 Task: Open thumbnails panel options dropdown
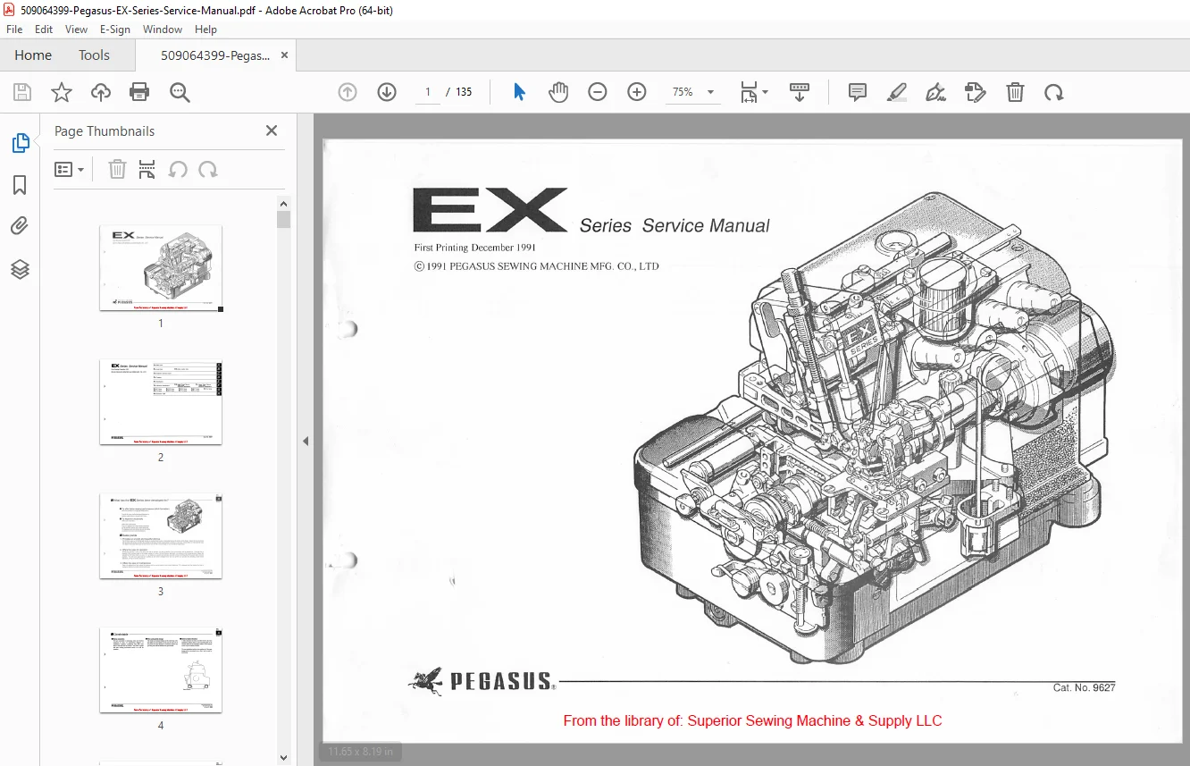pos(70,170)
